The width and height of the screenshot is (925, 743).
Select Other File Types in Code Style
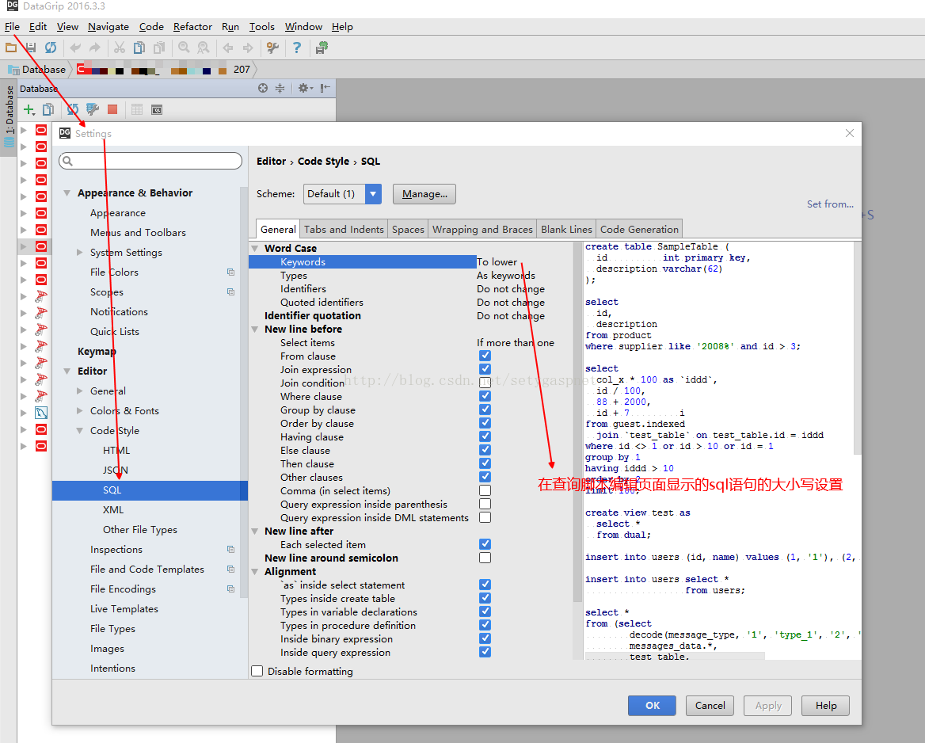[x=140, y=529]
